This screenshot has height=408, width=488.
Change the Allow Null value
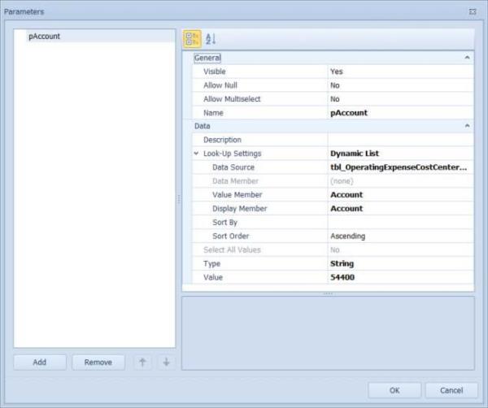coord(399,85)
